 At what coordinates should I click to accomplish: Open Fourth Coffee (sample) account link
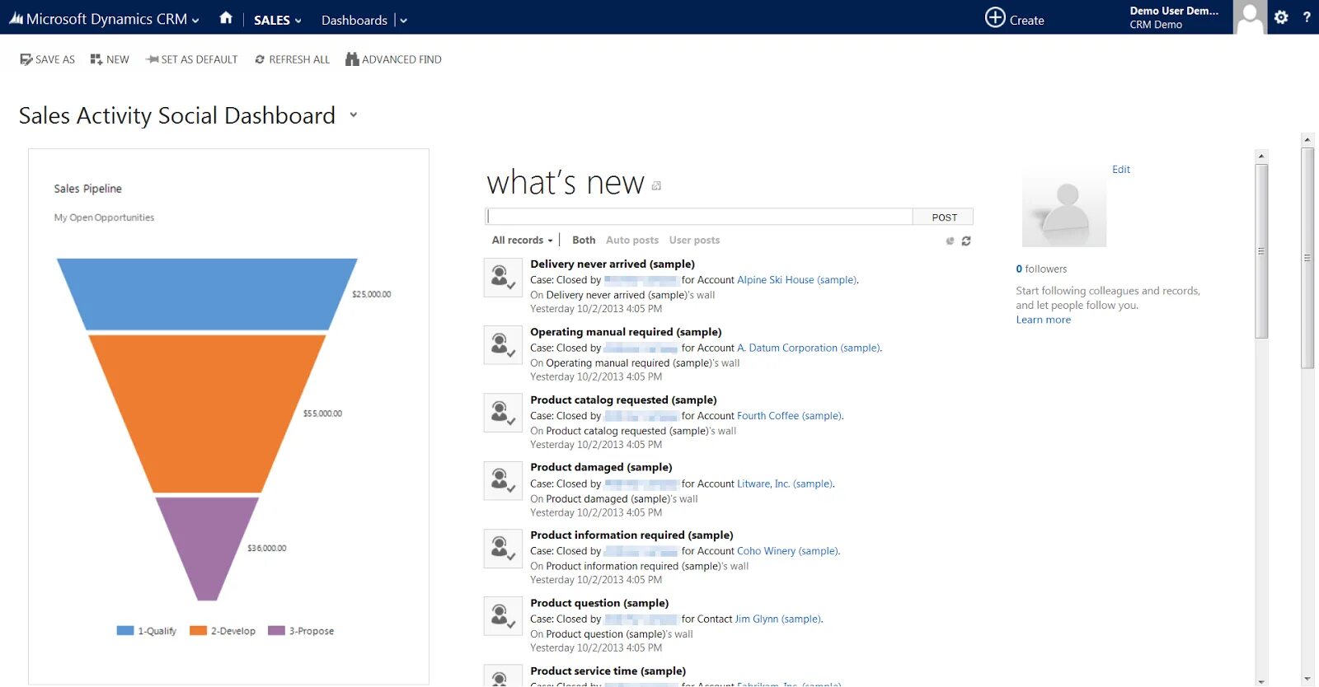(789, 416)
